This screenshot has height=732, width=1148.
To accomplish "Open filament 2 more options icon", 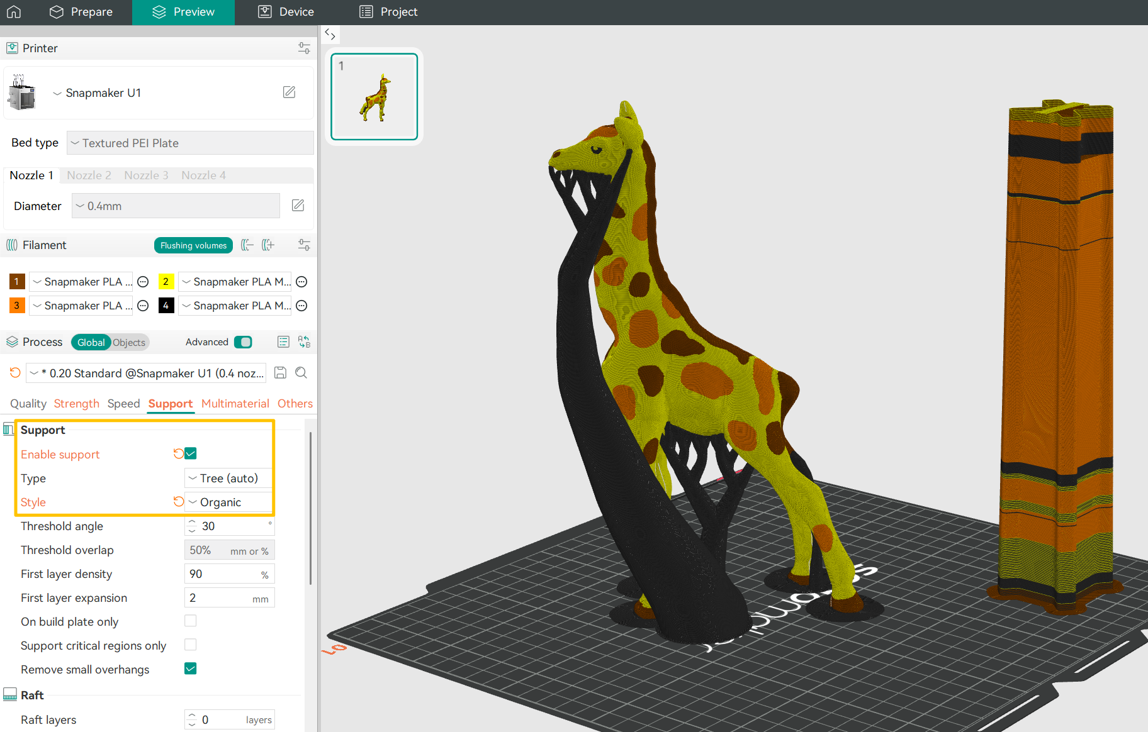I will click(x=302, y=282).
